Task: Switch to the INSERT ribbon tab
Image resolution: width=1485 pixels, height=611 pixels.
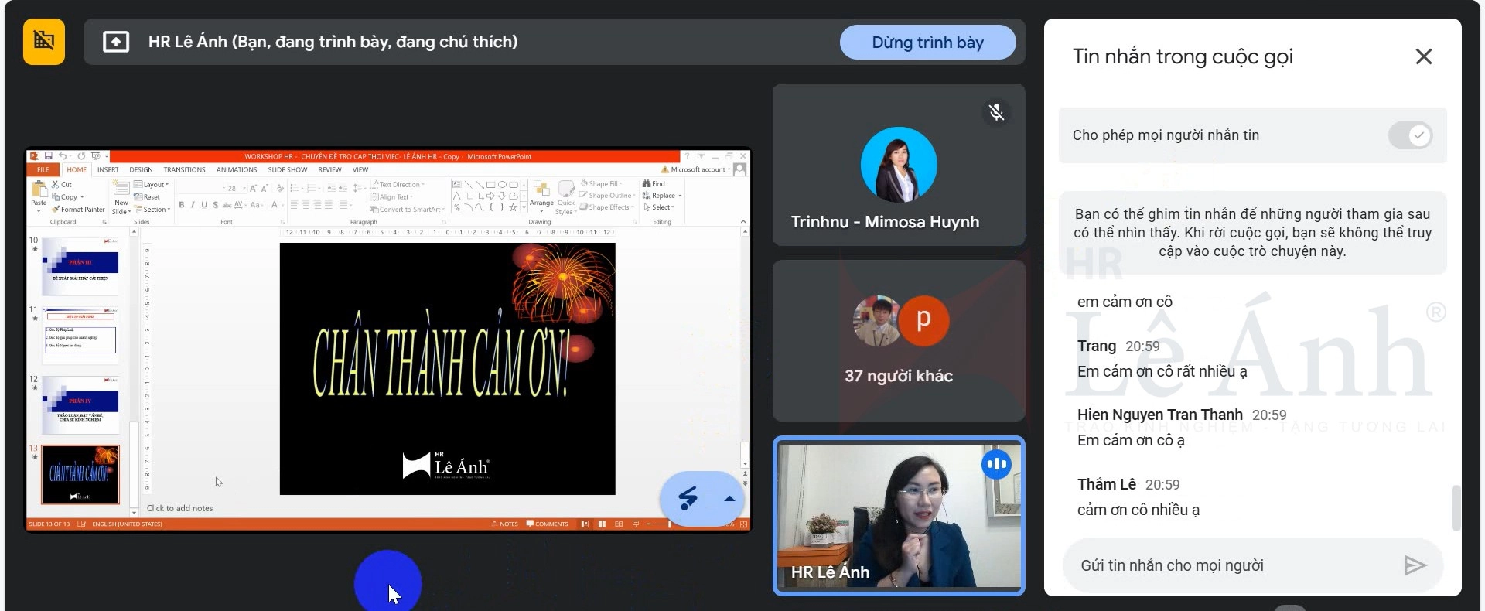Action: [108, 169]
